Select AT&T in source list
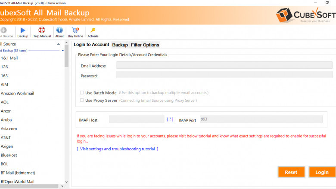The height and width of the screenshot is (189, 336). tap(6, 137)
